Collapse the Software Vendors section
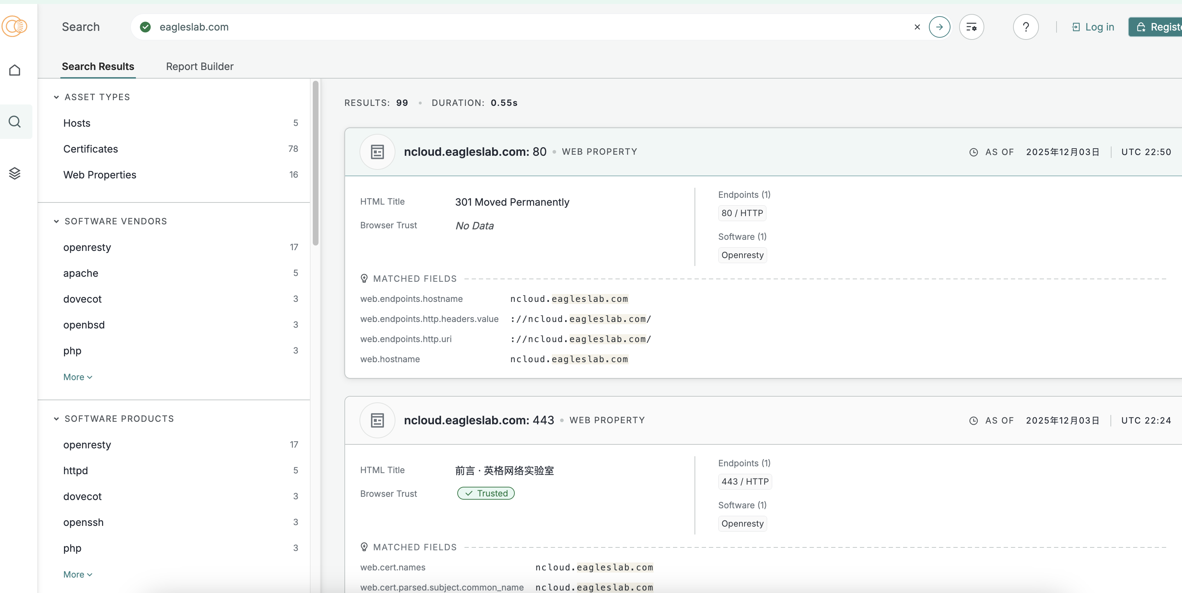 (56, 221)
